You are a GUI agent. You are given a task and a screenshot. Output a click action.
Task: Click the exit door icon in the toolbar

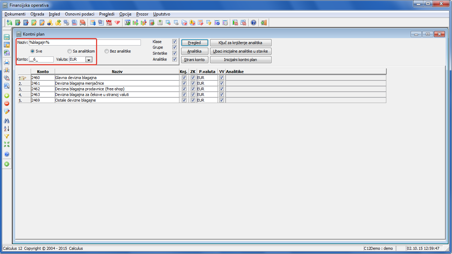point(263,23)
